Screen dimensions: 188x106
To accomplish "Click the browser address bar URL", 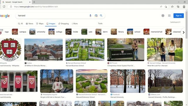I will pos(36,6).
